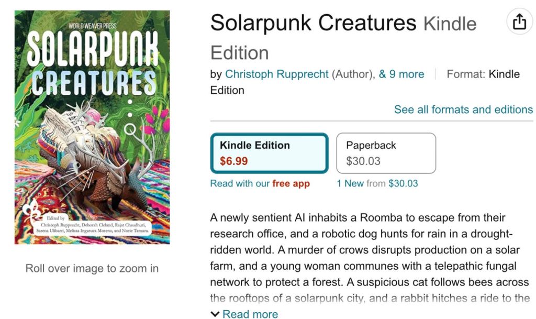536x319 pixels.
Task: Click the share icon near the title
Action: coord(519,23)
